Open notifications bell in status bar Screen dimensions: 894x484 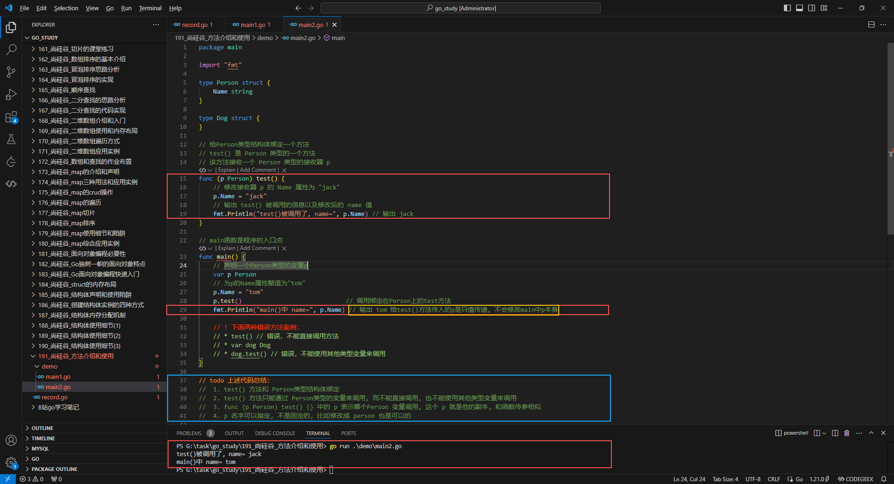tap(884, 479)
